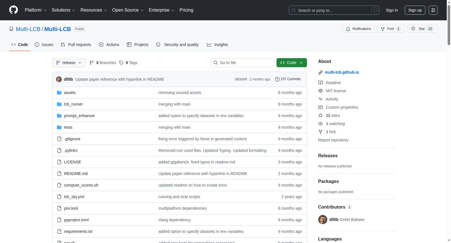Click the scale icon next to MIT license

(320, 91)
